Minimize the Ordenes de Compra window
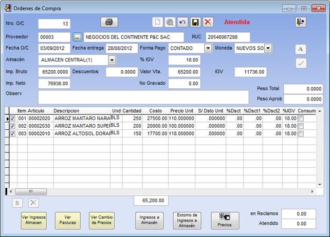The image size is (330, 237). click(x=289, y=8)
